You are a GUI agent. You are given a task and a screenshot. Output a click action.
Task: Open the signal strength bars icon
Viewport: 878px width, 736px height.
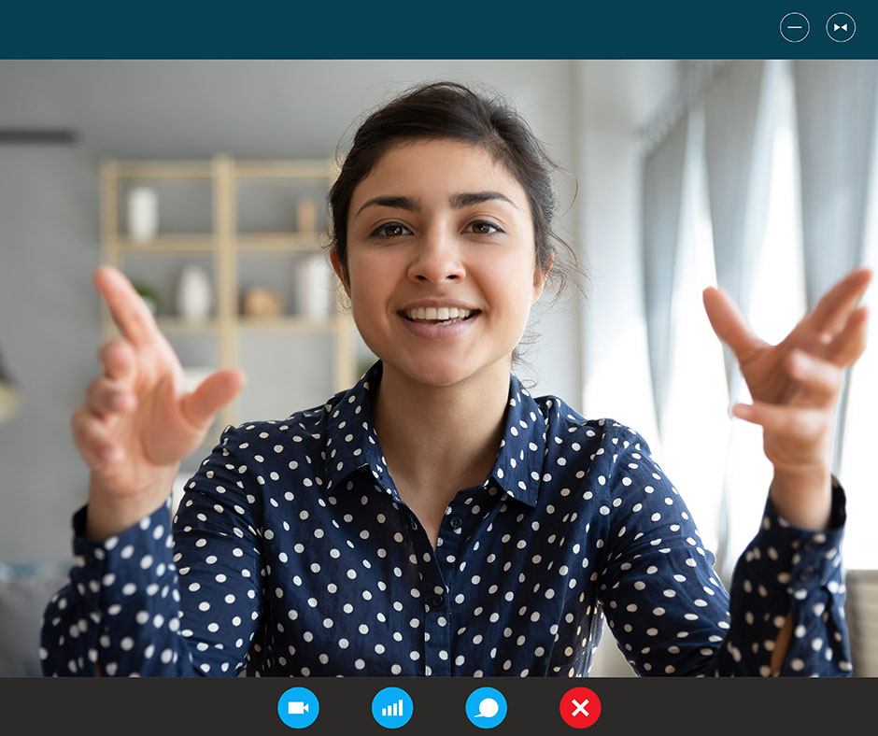click(x=392, y=707)
